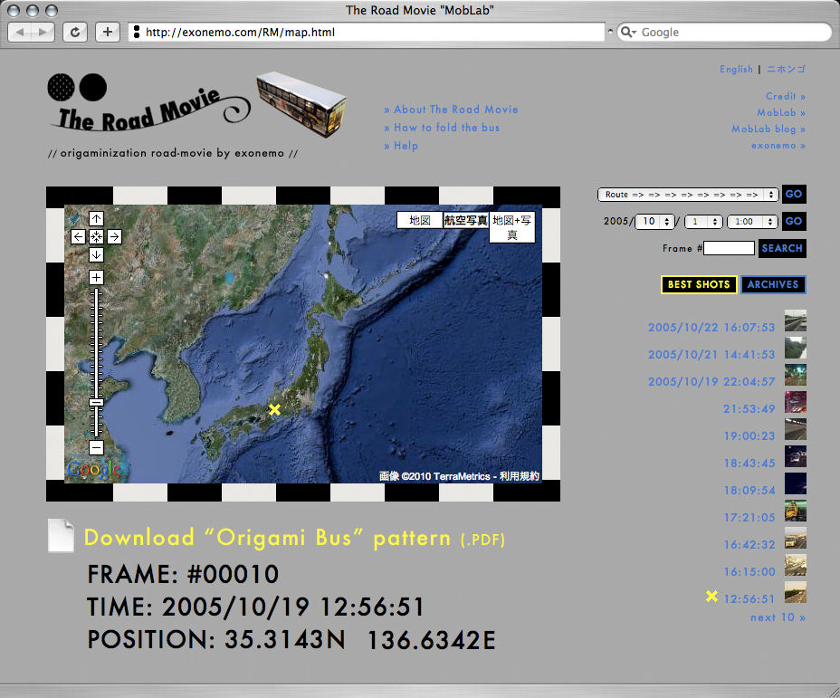Open shot 2005/10/21 14:41:53
Screen dimensions: 840x698
click(x=711, y=355)
